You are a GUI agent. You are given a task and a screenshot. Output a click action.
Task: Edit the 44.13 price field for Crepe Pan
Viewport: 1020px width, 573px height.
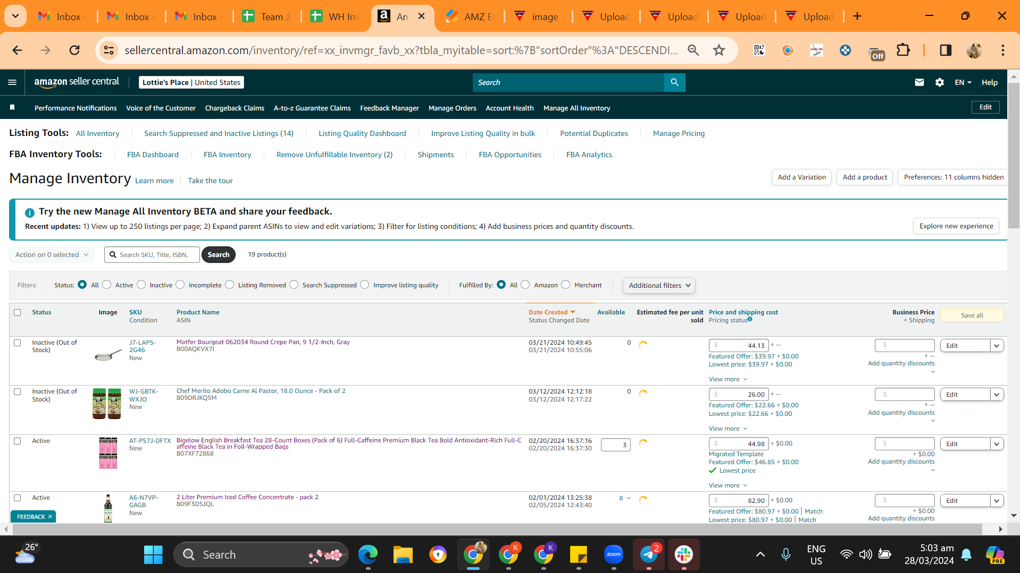[x=739, y=346]
